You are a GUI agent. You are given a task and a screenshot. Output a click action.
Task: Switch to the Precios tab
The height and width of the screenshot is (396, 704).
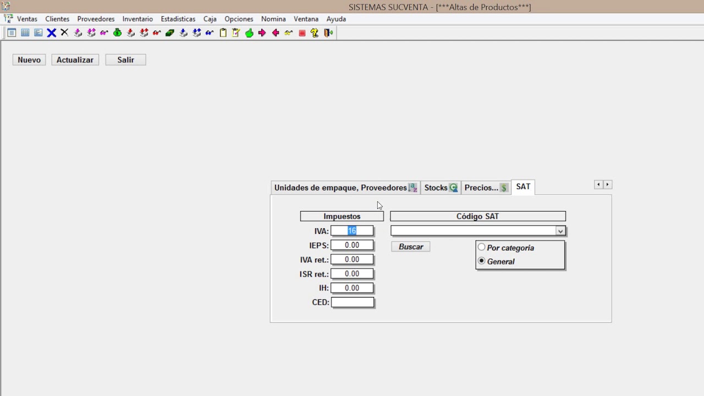click(x=486, y=188)
